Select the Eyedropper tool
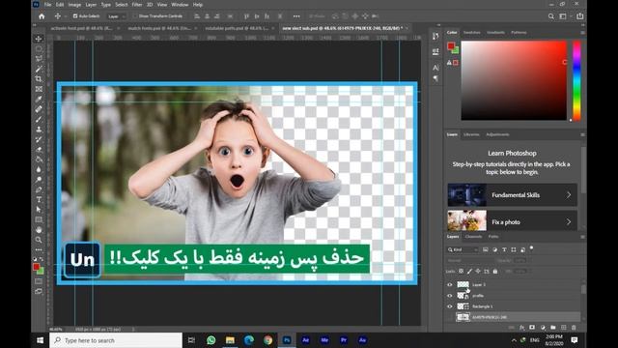 (39, 99)
